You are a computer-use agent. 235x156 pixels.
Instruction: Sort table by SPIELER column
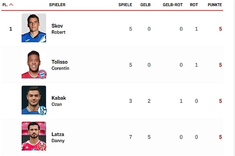pyautogui.click(x=57, y=5)
